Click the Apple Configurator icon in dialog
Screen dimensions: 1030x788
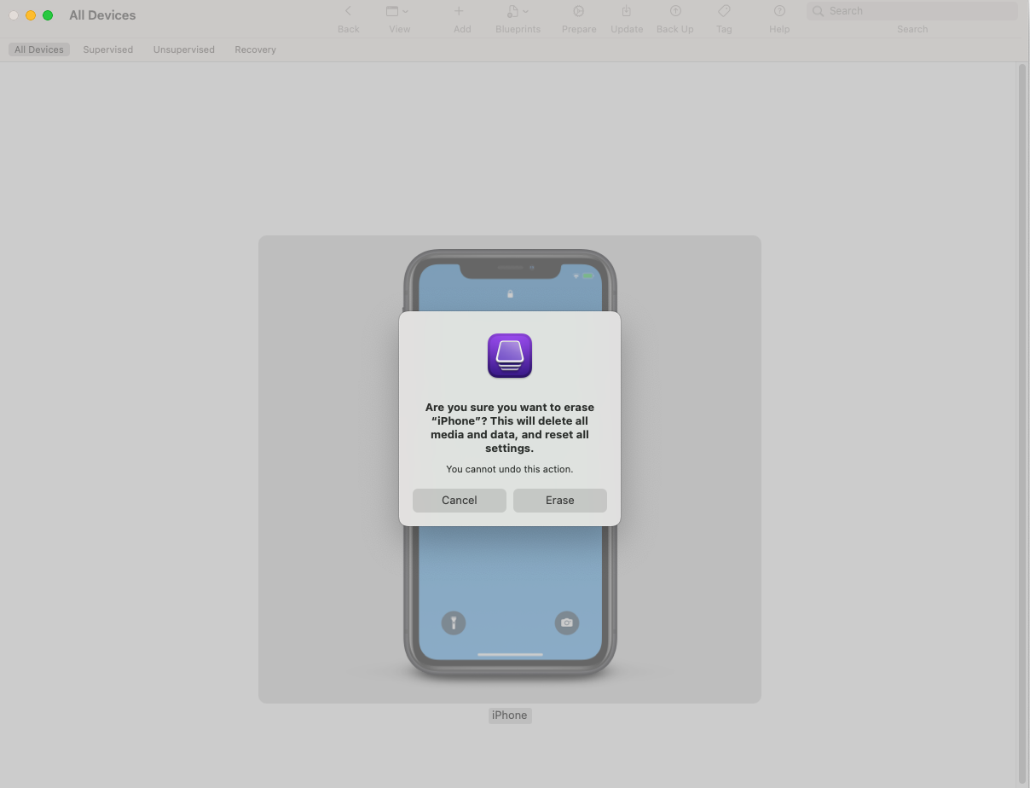510,356
